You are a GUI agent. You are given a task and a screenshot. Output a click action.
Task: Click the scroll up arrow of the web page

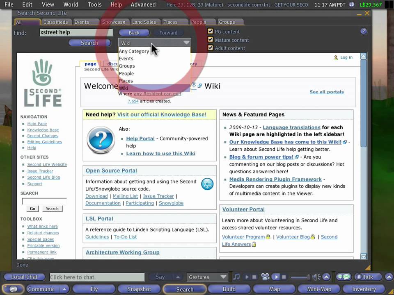pos(363,56)
